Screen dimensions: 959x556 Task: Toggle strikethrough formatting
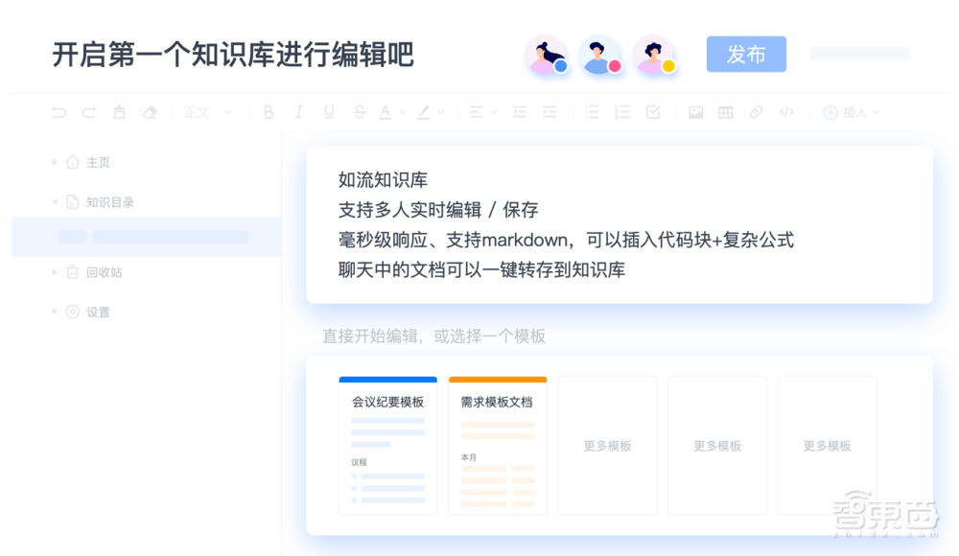point(357,112)
